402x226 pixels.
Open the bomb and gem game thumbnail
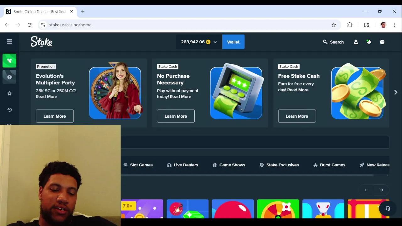pos(187,209)
